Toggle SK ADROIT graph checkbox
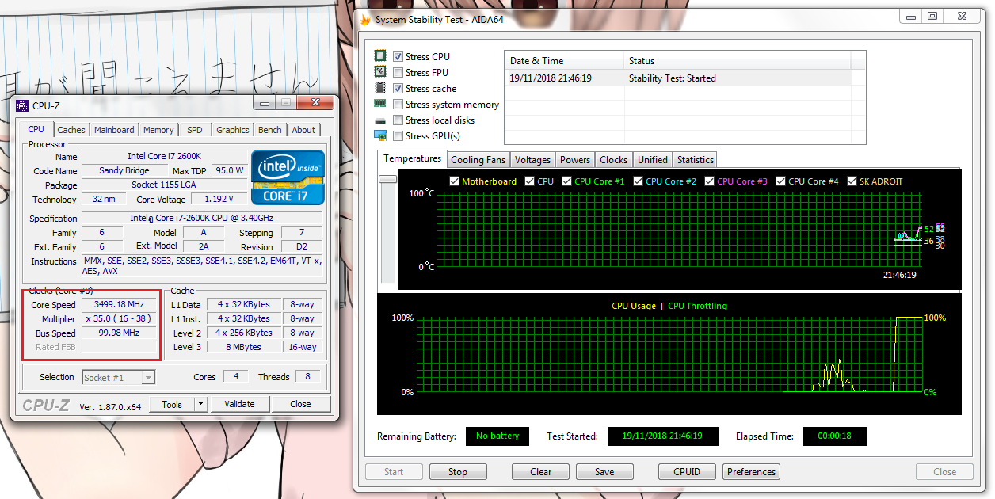995x499 pixels. coord(852,181)
